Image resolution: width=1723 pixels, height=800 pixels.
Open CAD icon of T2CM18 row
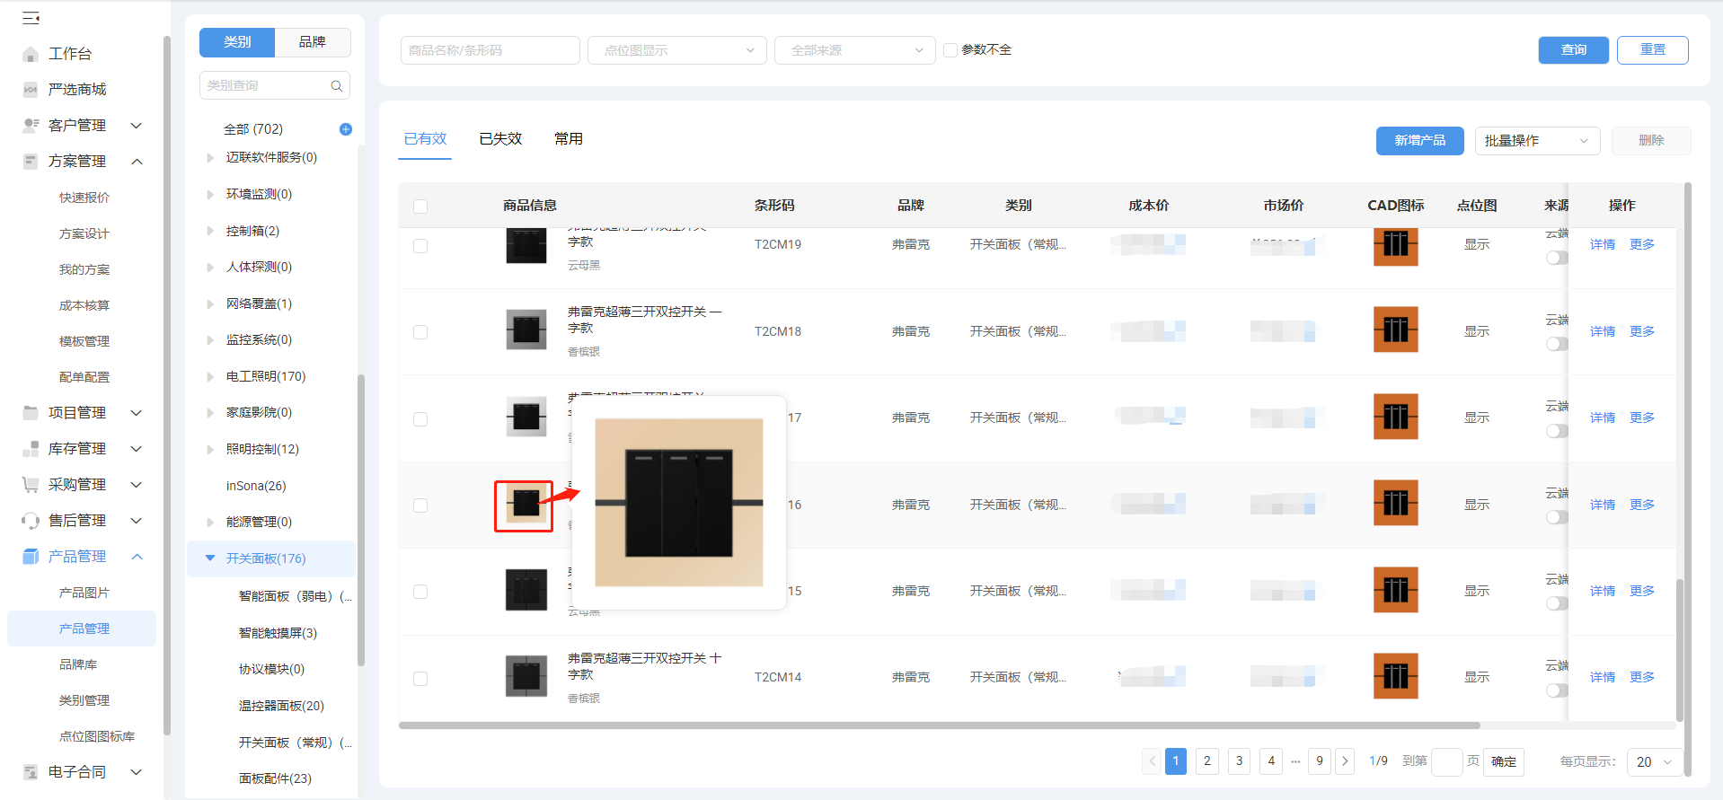pyautogui.click(x=1396, y=330)
